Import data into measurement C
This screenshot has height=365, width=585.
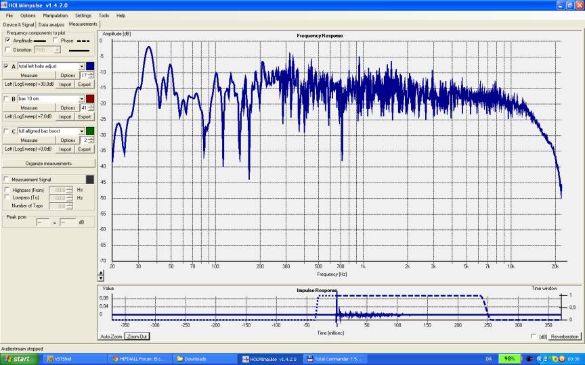(x=65, y=149)
